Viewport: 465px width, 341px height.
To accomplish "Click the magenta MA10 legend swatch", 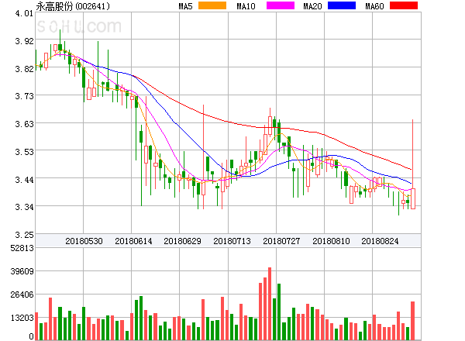I will click(x=281, y=5).
